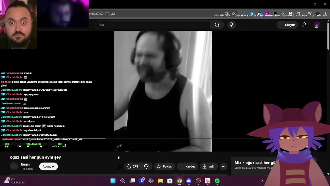Image resolution: width=330 pixels, height=186 pixels.
Task: Open OBS Studio from the taskbar
Action: click(198, 181)
